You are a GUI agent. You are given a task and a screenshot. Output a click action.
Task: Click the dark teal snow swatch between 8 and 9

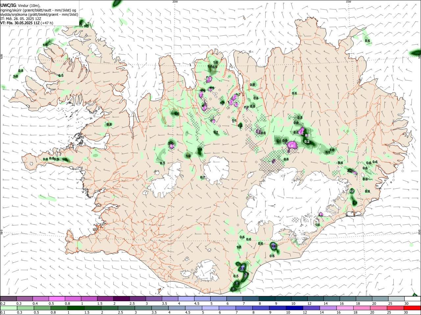click(267, 299)
